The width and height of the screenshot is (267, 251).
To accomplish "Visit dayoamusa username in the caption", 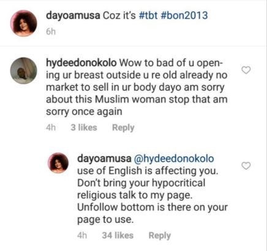I will pyautogui.click(x=73, y=16).
